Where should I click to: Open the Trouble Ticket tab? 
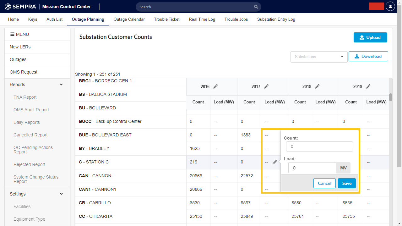pyautogui.click(x=167, y=19)
